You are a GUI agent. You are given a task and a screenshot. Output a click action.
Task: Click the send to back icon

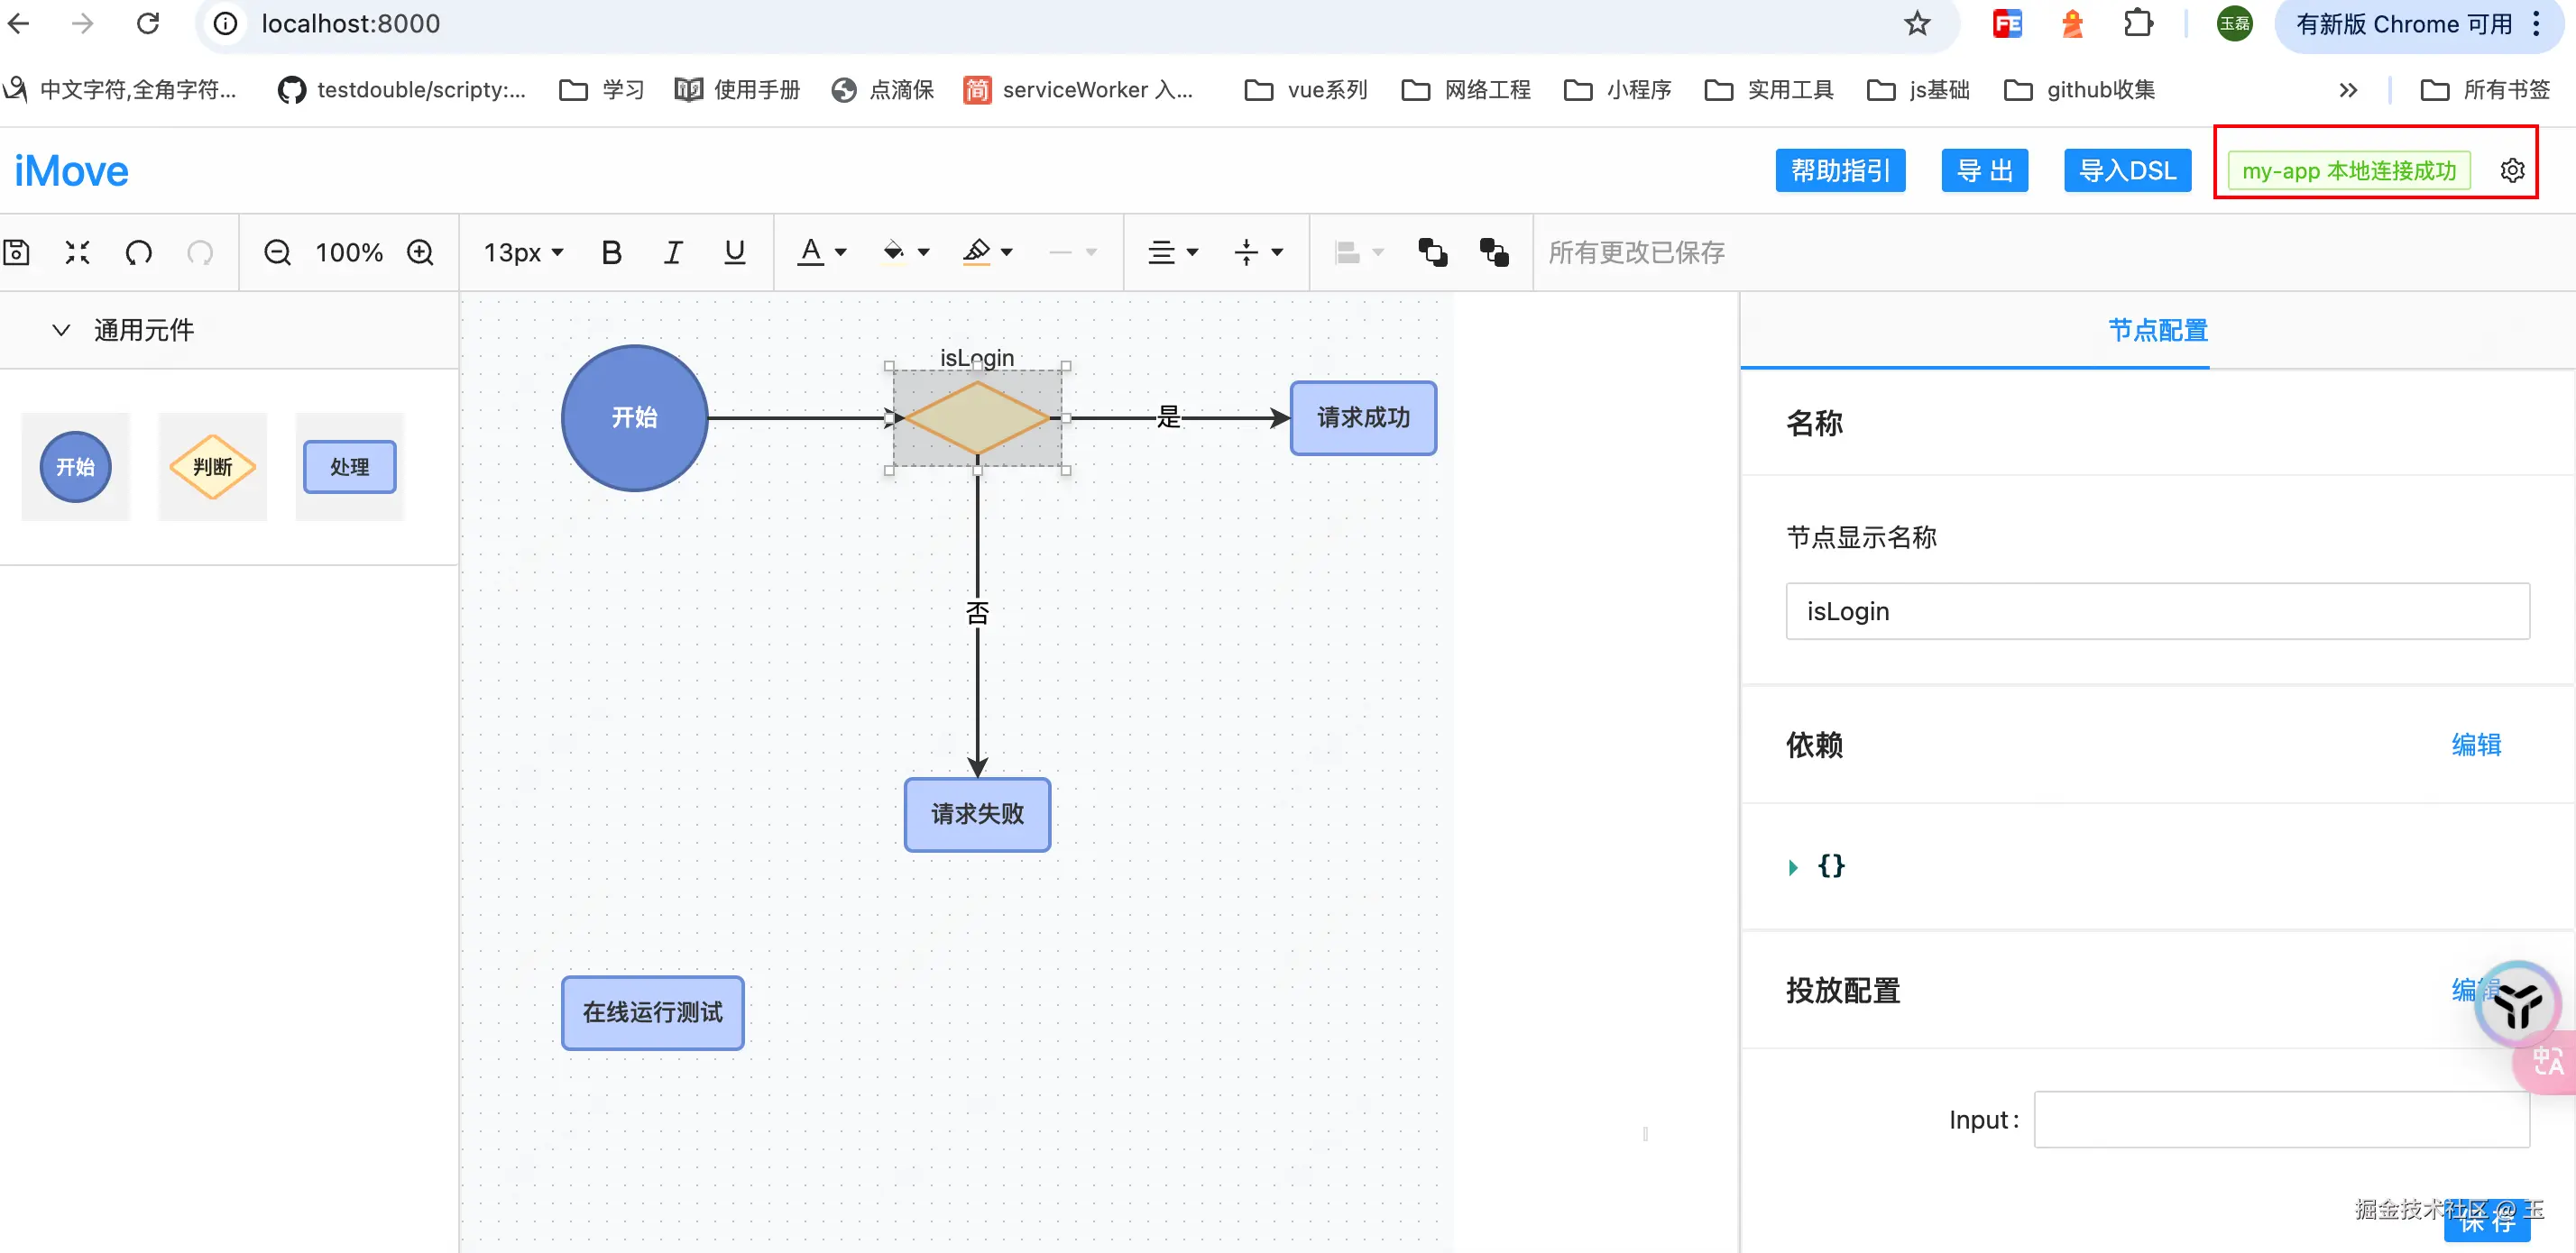1494,252
